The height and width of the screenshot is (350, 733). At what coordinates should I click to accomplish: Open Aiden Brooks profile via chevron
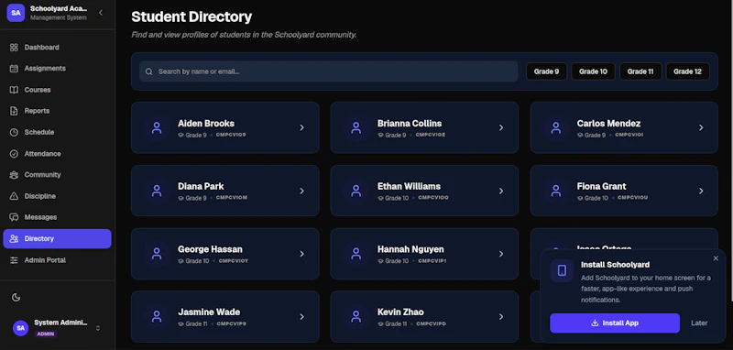pos(302,127)
